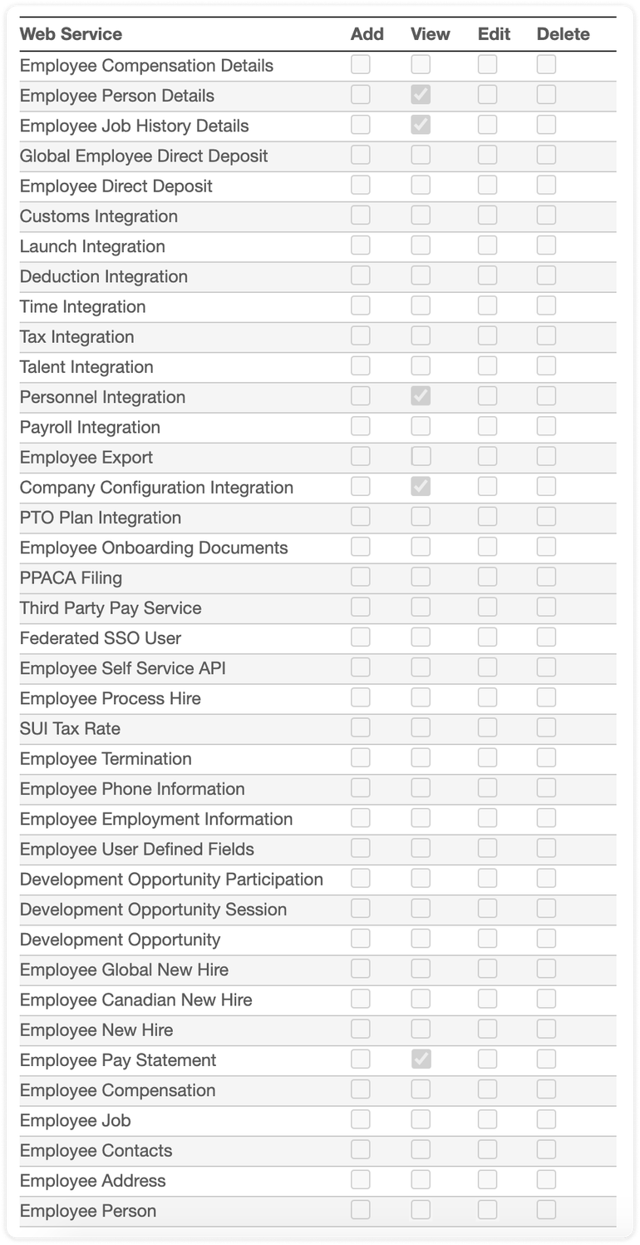
Task: Click the View column header
Action: coord(430,34)
